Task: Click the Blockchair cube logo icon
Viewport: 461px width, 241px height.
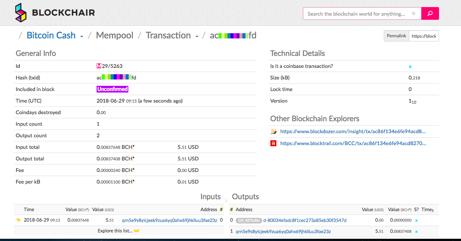Action: click(21, 13)
